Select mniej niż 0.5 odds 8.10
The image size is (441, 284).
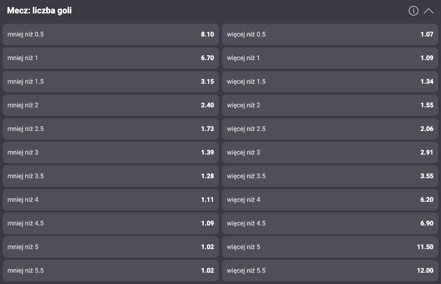tap(111, 34)
